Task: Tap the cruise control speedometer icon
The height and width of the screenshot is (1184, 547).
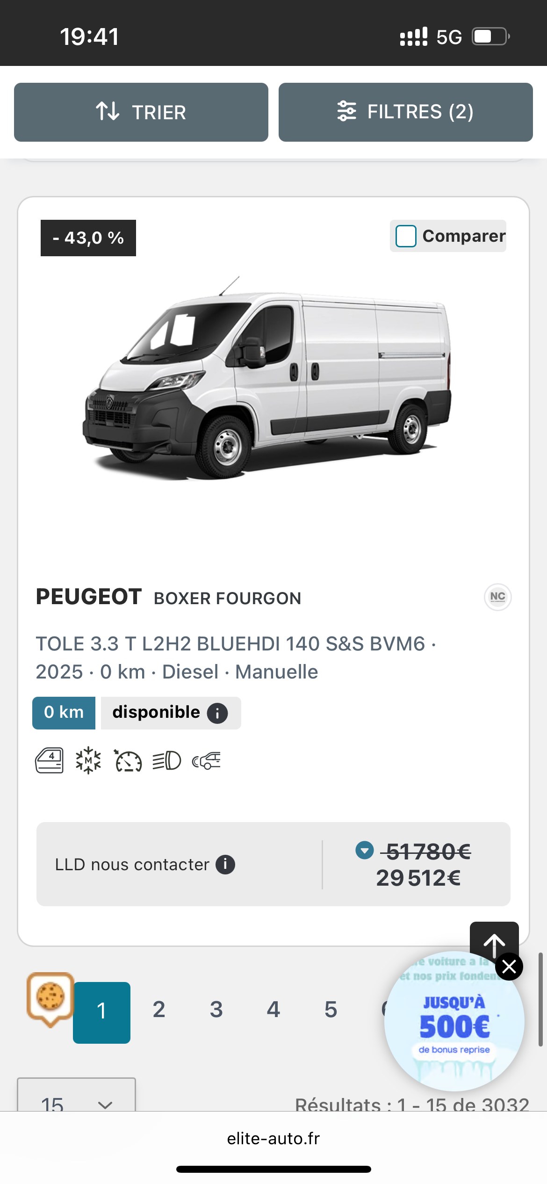Action: point(128,761)
